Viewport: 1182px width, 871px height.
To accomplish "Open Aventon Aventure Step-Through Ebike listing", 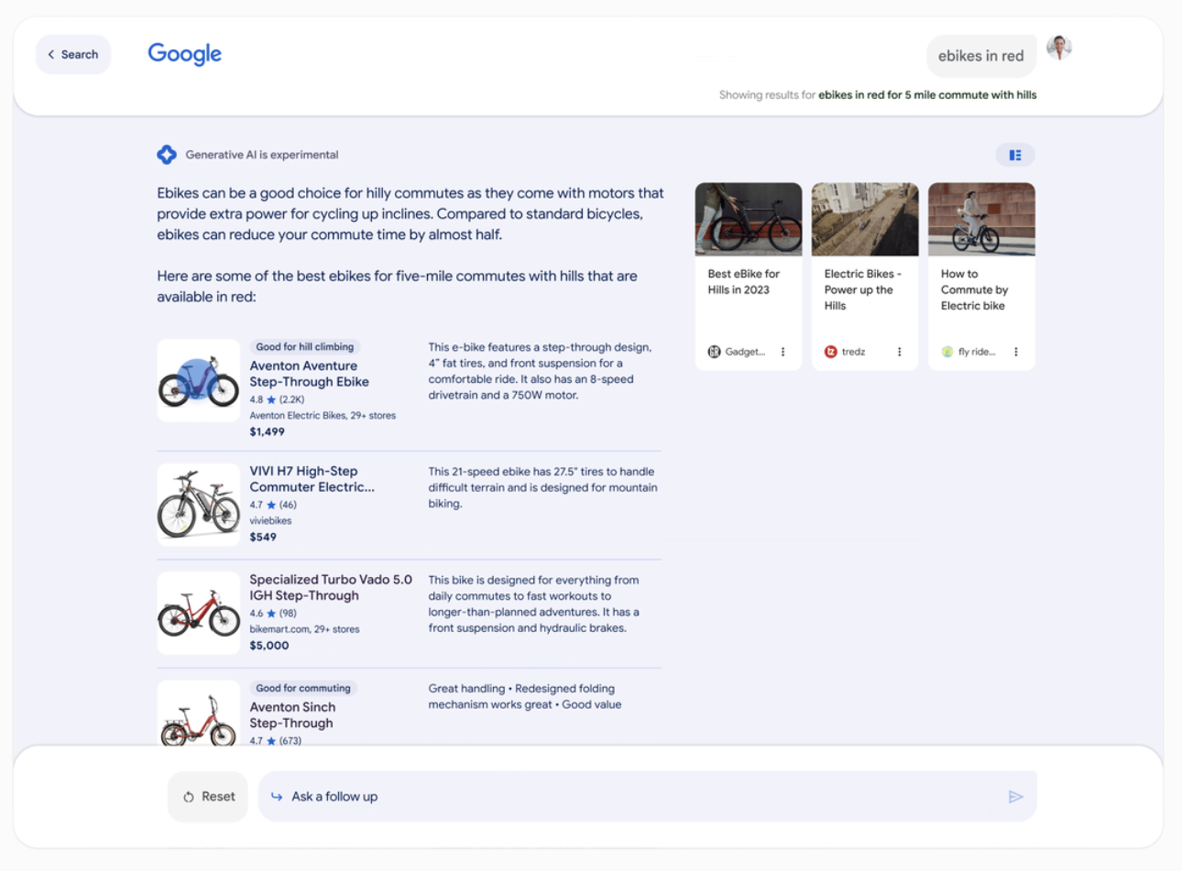I will tap(310, 374).
